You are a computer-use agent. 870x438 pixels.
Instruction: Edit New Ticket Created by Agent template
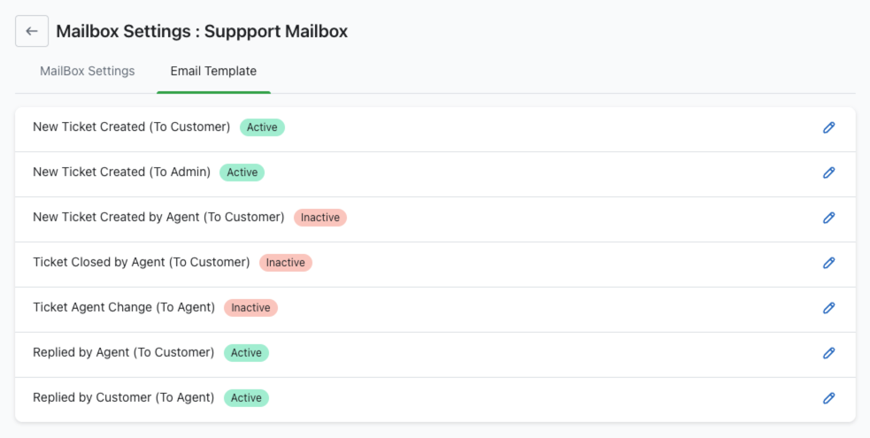coord(828,218)
